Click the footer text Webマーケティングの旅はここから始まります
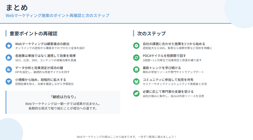Screen dimensions: 253x140 (x=127, y=137)
